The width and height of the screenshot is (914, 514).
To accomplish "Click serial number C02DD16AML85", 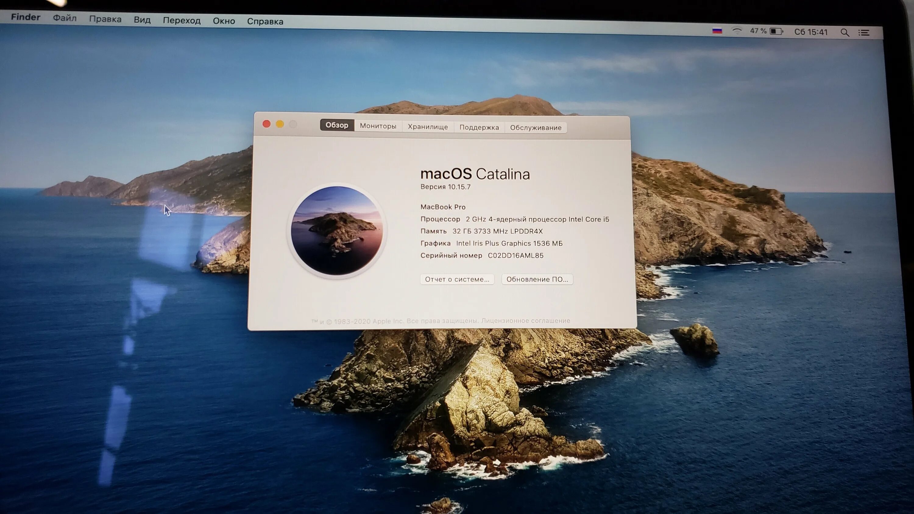I will pyautogui.click(x=515, y=255).
